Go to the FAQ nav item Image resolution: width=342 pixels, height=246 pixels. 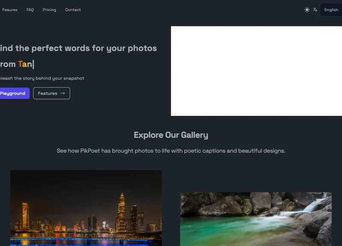30,10
